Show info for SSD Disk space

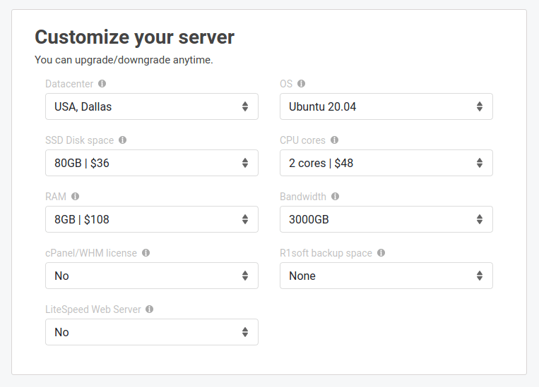pyautogui.click(x=123, y=140)
